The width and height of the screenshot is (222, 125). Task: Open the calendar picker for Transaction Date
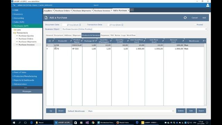point(122,25)
